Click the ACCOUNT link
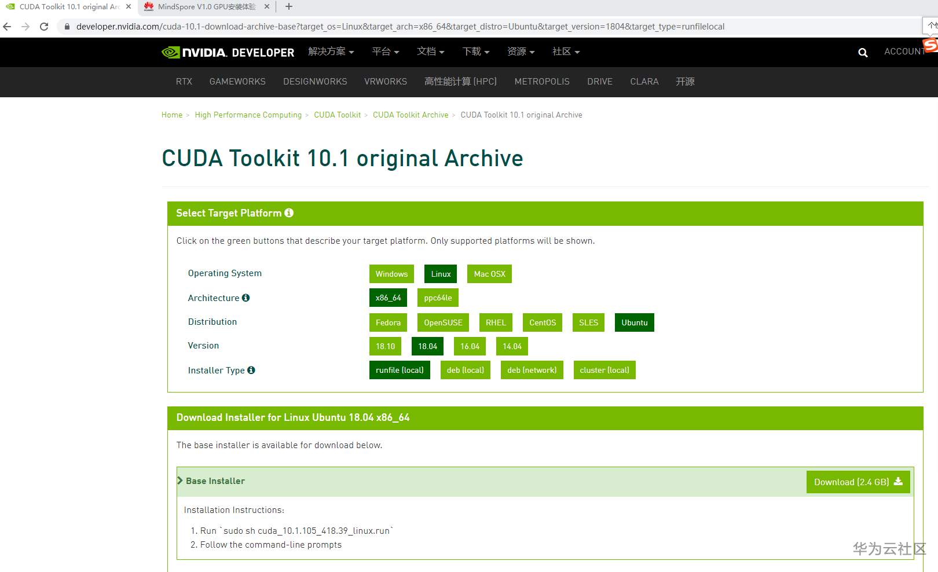The height and width of the screenshot is (572, 938). coord(904,52)
